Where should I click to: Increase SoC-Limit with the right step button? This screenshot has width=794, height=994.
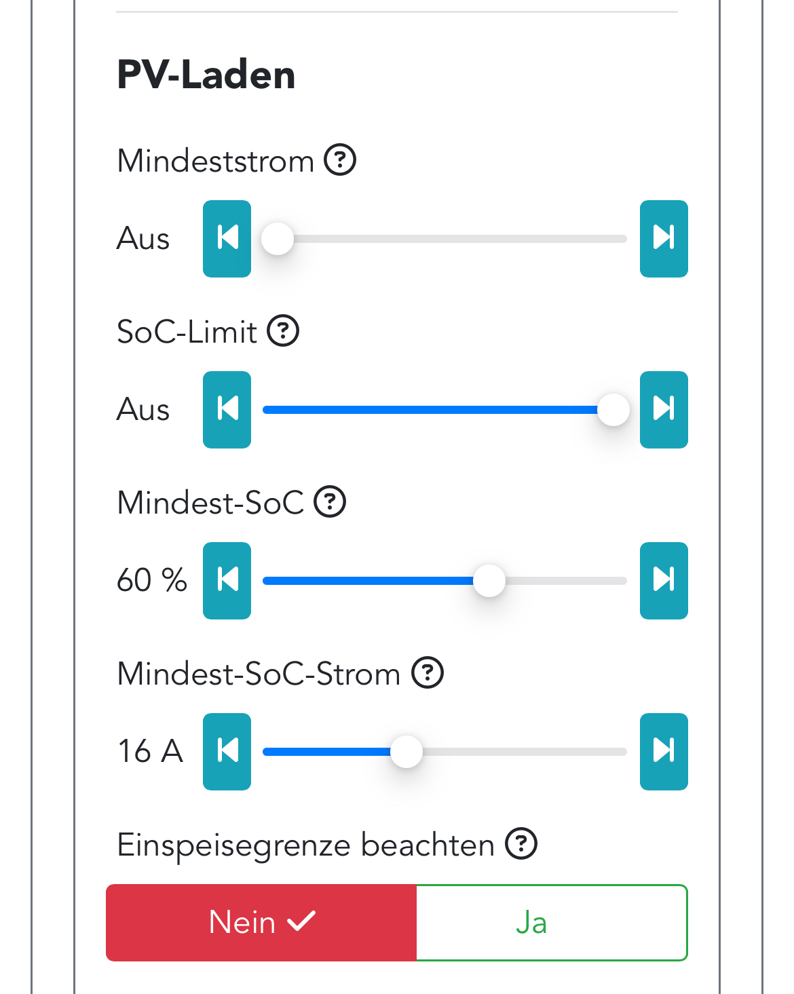(x=664, y=410)
